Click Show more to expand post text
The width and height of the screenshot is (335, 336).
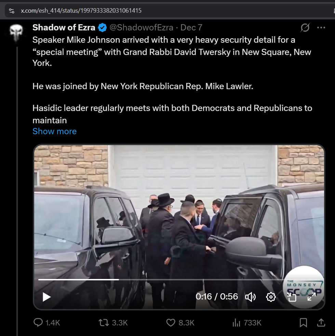[x=54, y=131]
